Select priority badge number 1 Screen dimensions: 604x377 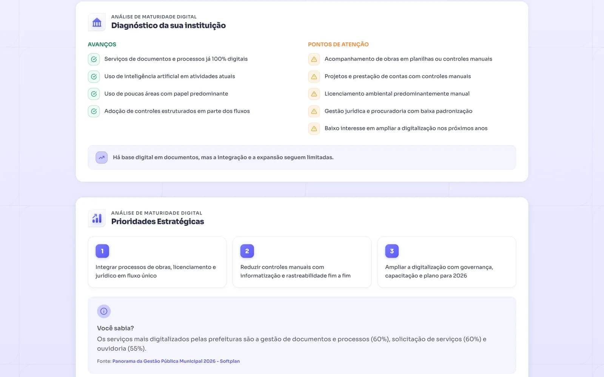tap(102, 251)
